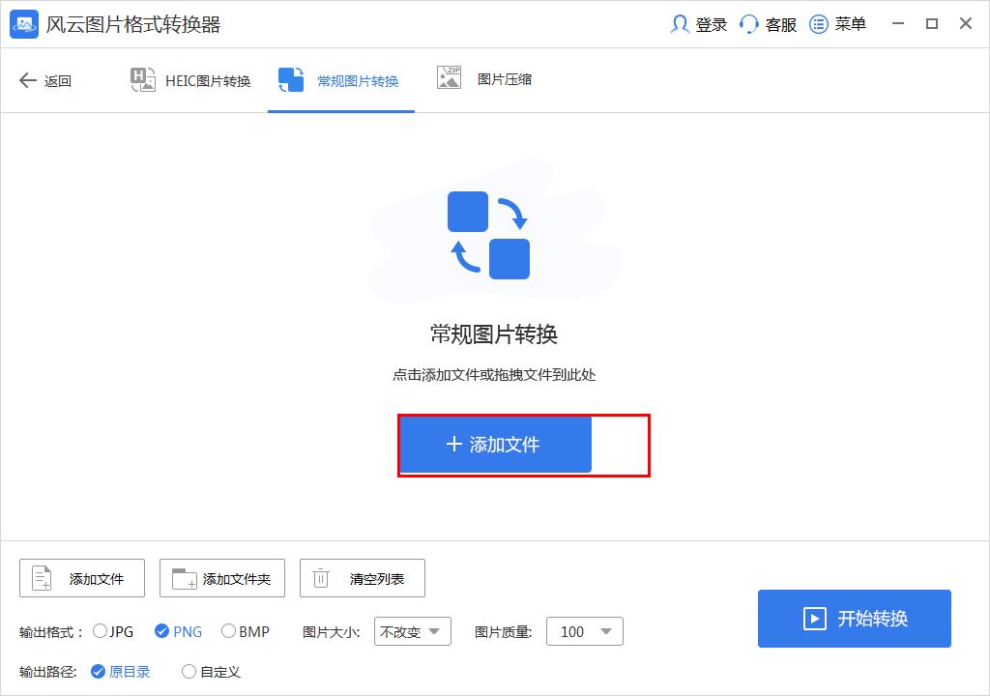Select JPG as the output format
990x696 pixels.
click(100, 631)
